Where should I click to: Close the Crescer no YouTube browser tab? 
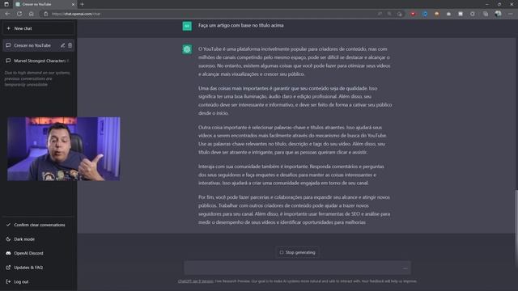pos(73,4)
